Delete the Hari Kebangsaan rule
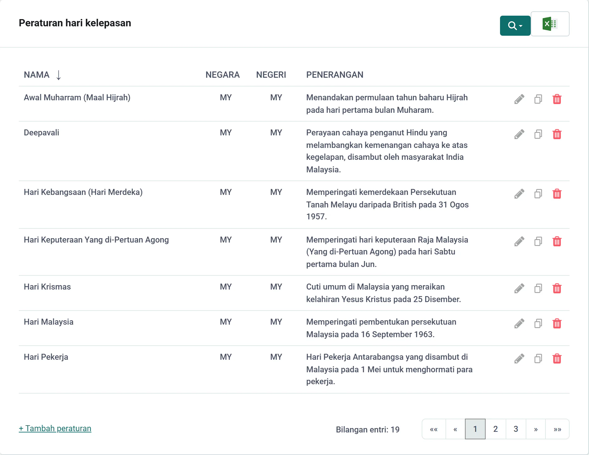This screenshot has width=589, height=455. pyautogui.click(x=557, y=194)
